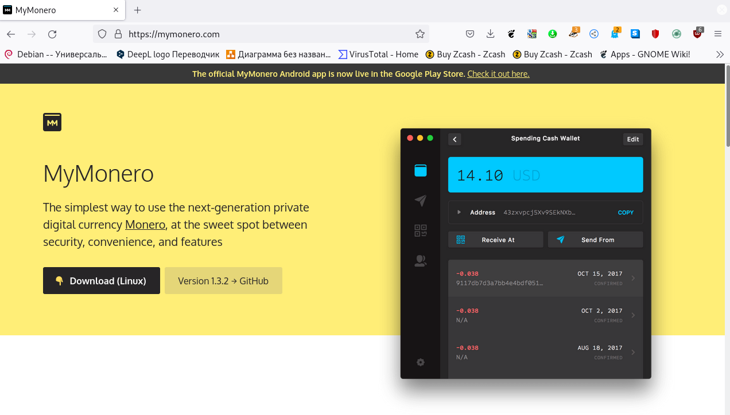
Task: Open the Version 1.3.2 → GitHub button
Action: (x=223, y=281)
